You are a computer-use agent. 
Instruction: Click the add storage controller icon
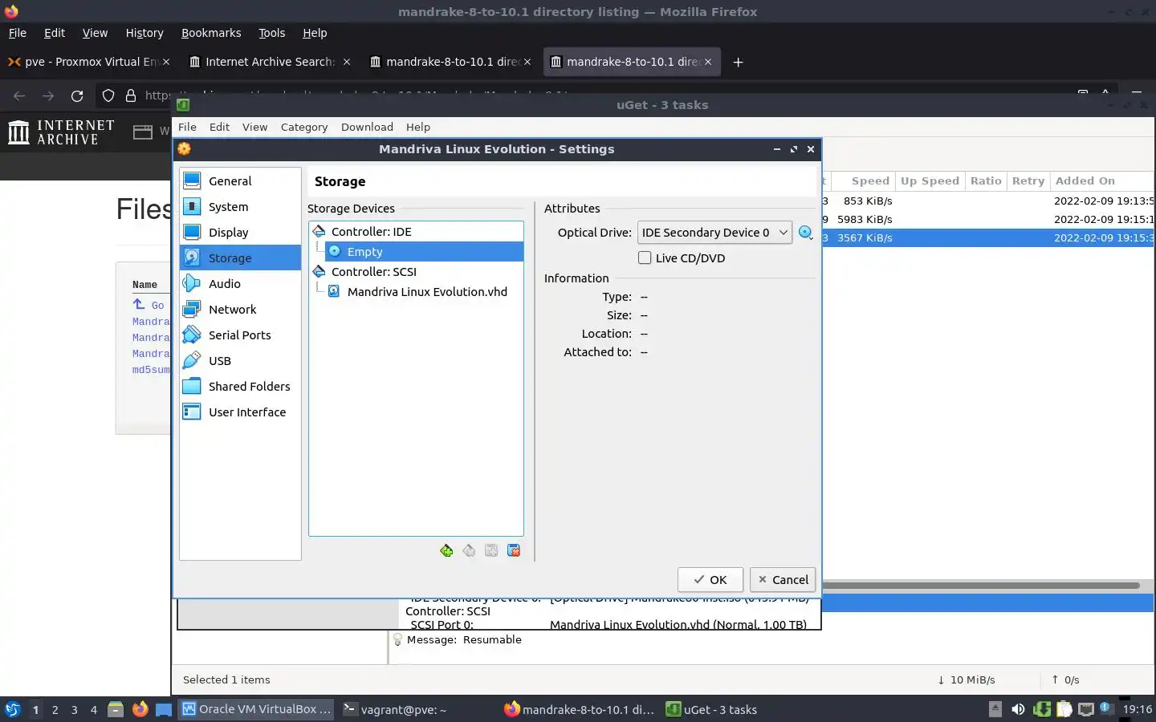446,550
